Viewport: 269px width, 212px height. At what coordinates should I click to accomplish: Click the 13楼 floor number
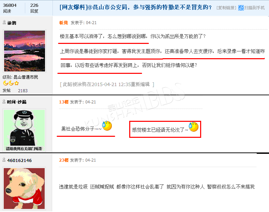[x=64, y=102]
